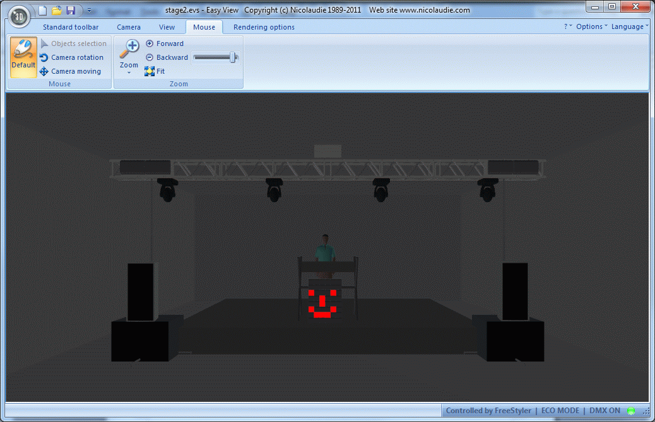Viewport: 655px width, 422px height.
Task: Expand the Zoom dropdown arrow
Action: click(129, 73)
